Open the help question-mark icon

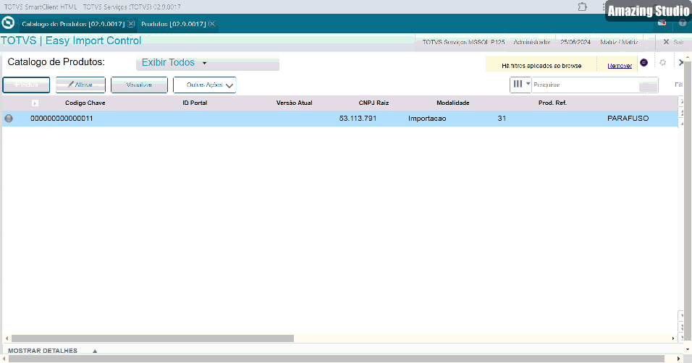click(x=683, y=23)
